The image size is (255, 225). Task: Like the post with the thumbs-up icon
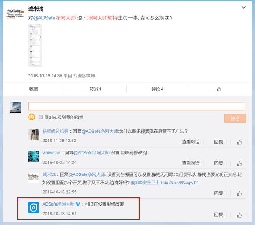pyautogui.click(x=219, y=89)
